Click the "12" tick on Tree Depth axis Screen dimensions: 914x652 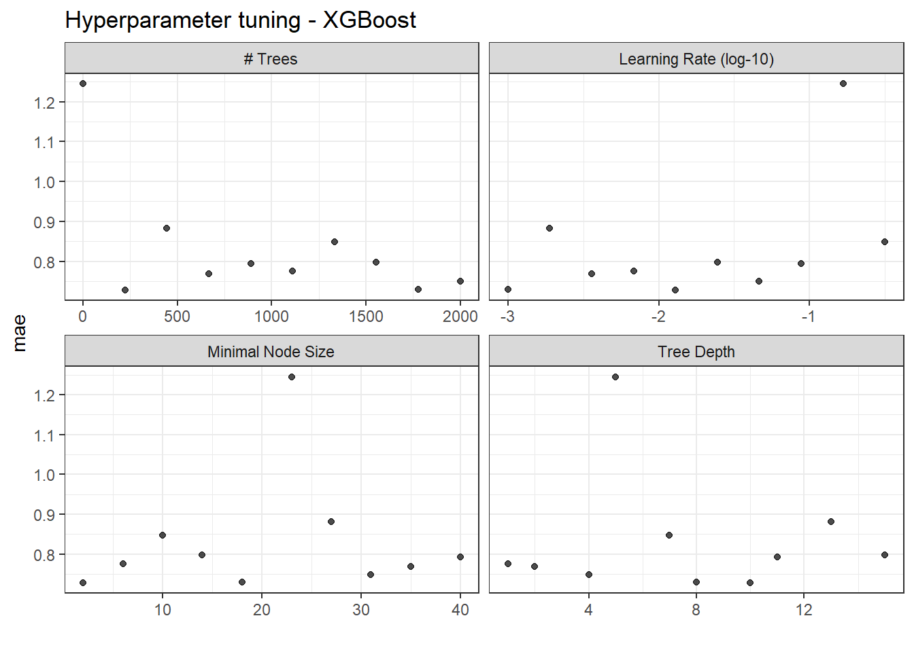coord(804,610)
